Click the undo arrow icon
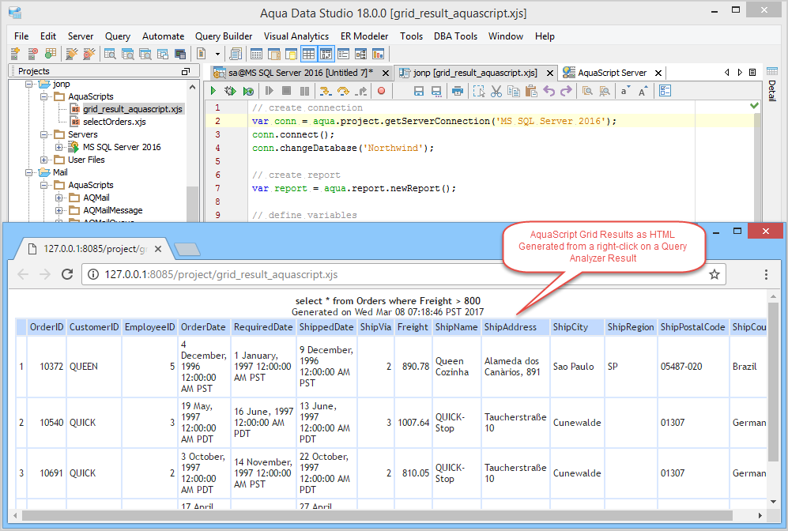Viewport: 788px width, 531px height. click(x=549, y=91)
